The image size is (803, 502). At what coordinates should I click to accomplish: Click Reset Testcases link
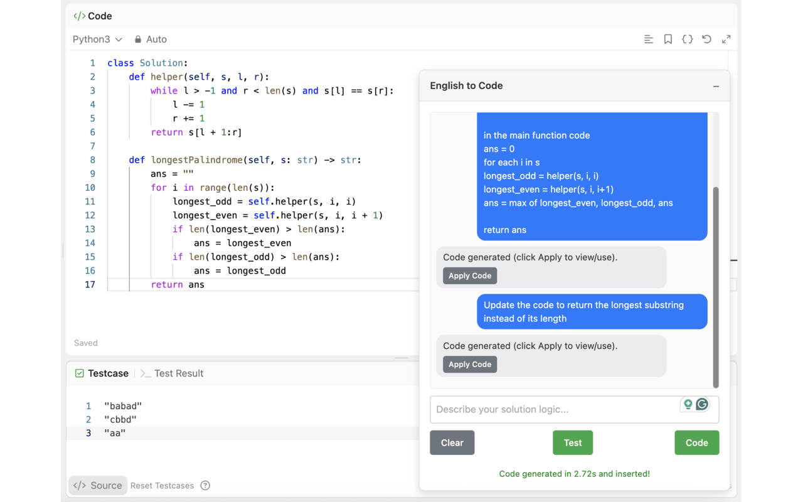[162, 486]
